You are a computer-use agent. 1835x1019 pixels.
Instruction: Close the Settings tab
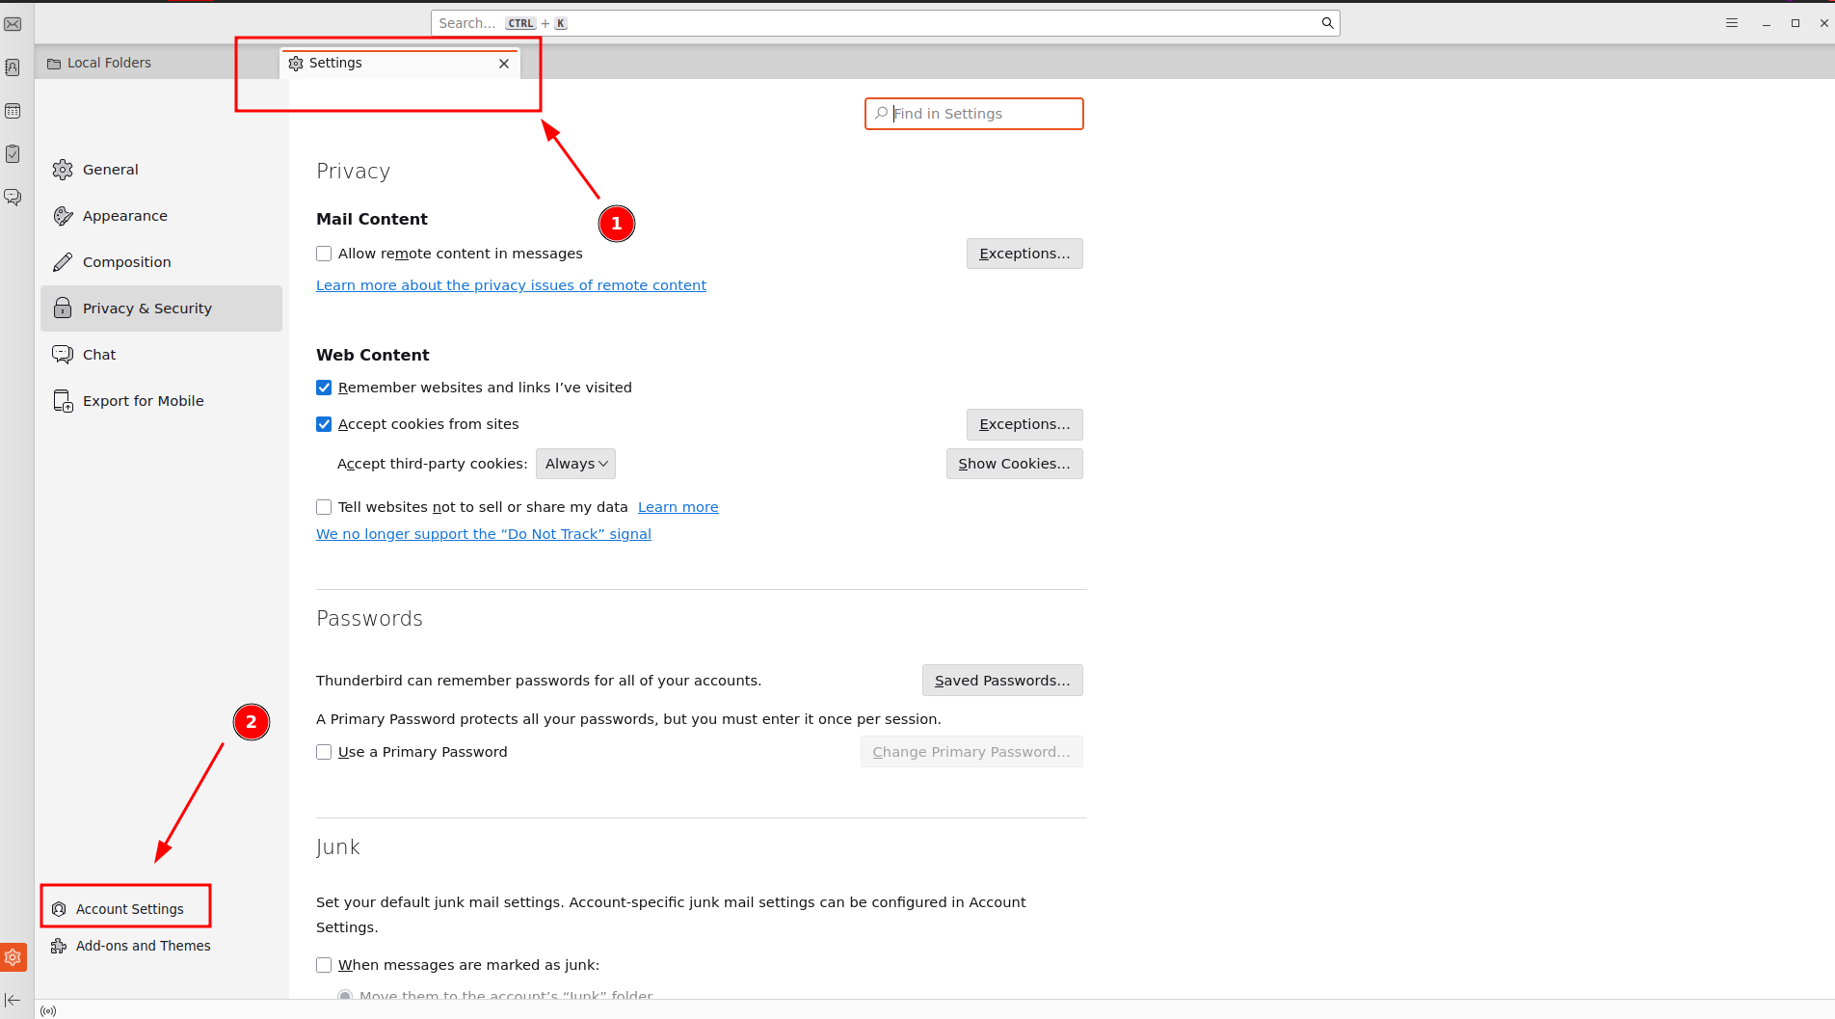[x=504, y=64]
